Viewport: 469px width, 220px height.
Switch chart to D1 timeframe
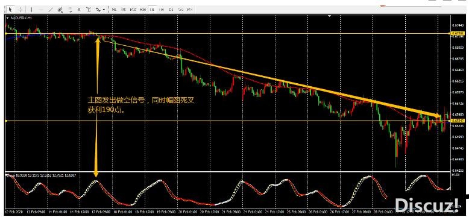pyautogui.click(x=171, y=9)
